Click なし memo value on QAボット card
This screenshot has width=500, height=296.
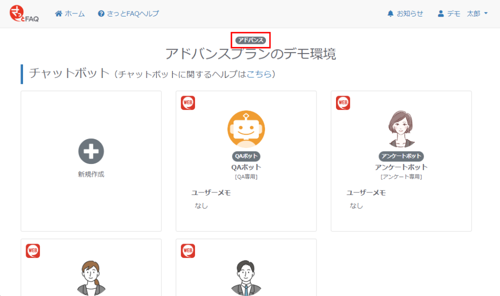point(201,205)
